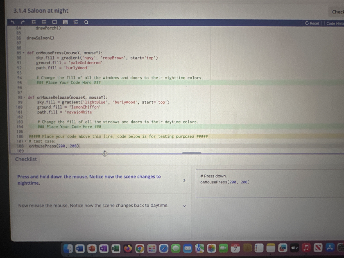The height and width of the screenshot is (258, 344).
Task: Click line number 95 in the gutter
Action: [19, 83]
